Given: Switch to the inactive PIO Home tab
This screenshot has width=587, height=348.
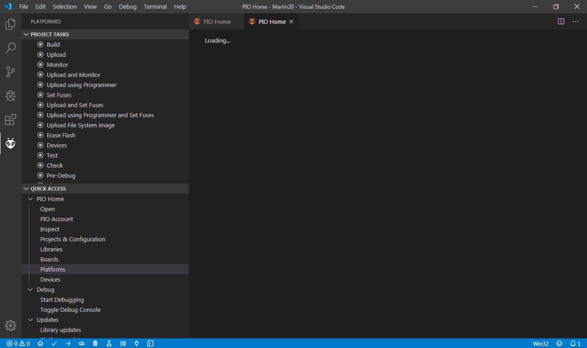Looking at the screenshot, I should point(216,22).
